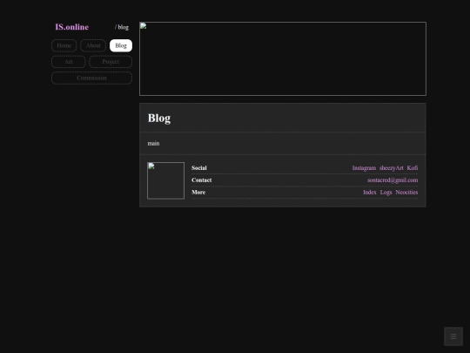Open the Index link
Screen dimensions: 470x353
(x=370, y=192)
